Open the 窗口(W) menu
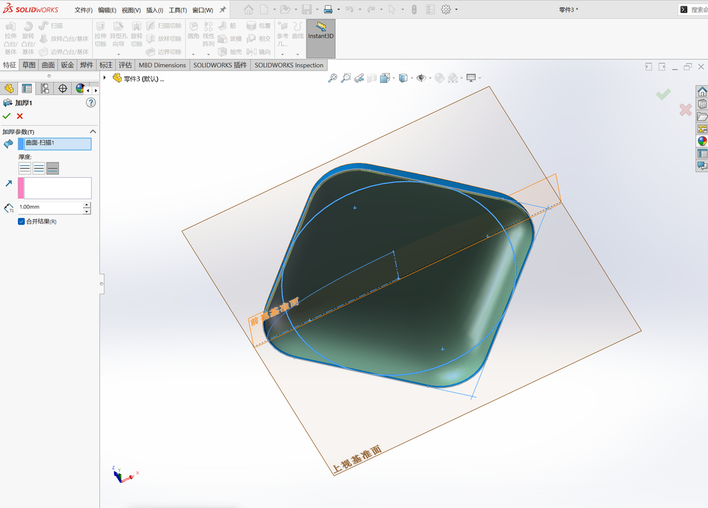This screenshot has height=508, width=708. tap(203, 10)
